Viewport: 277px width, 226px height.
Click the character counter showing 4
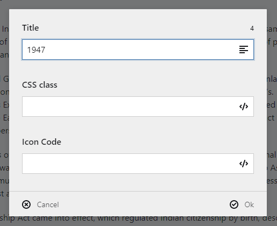252,29
